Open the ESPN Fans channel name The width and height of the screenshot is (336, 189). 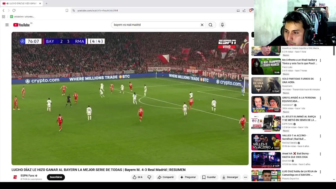coord(28,176)
